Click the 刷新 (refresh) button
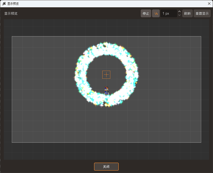Image resolution: width=213 pixels, height=173 pixels. point(187,13)
